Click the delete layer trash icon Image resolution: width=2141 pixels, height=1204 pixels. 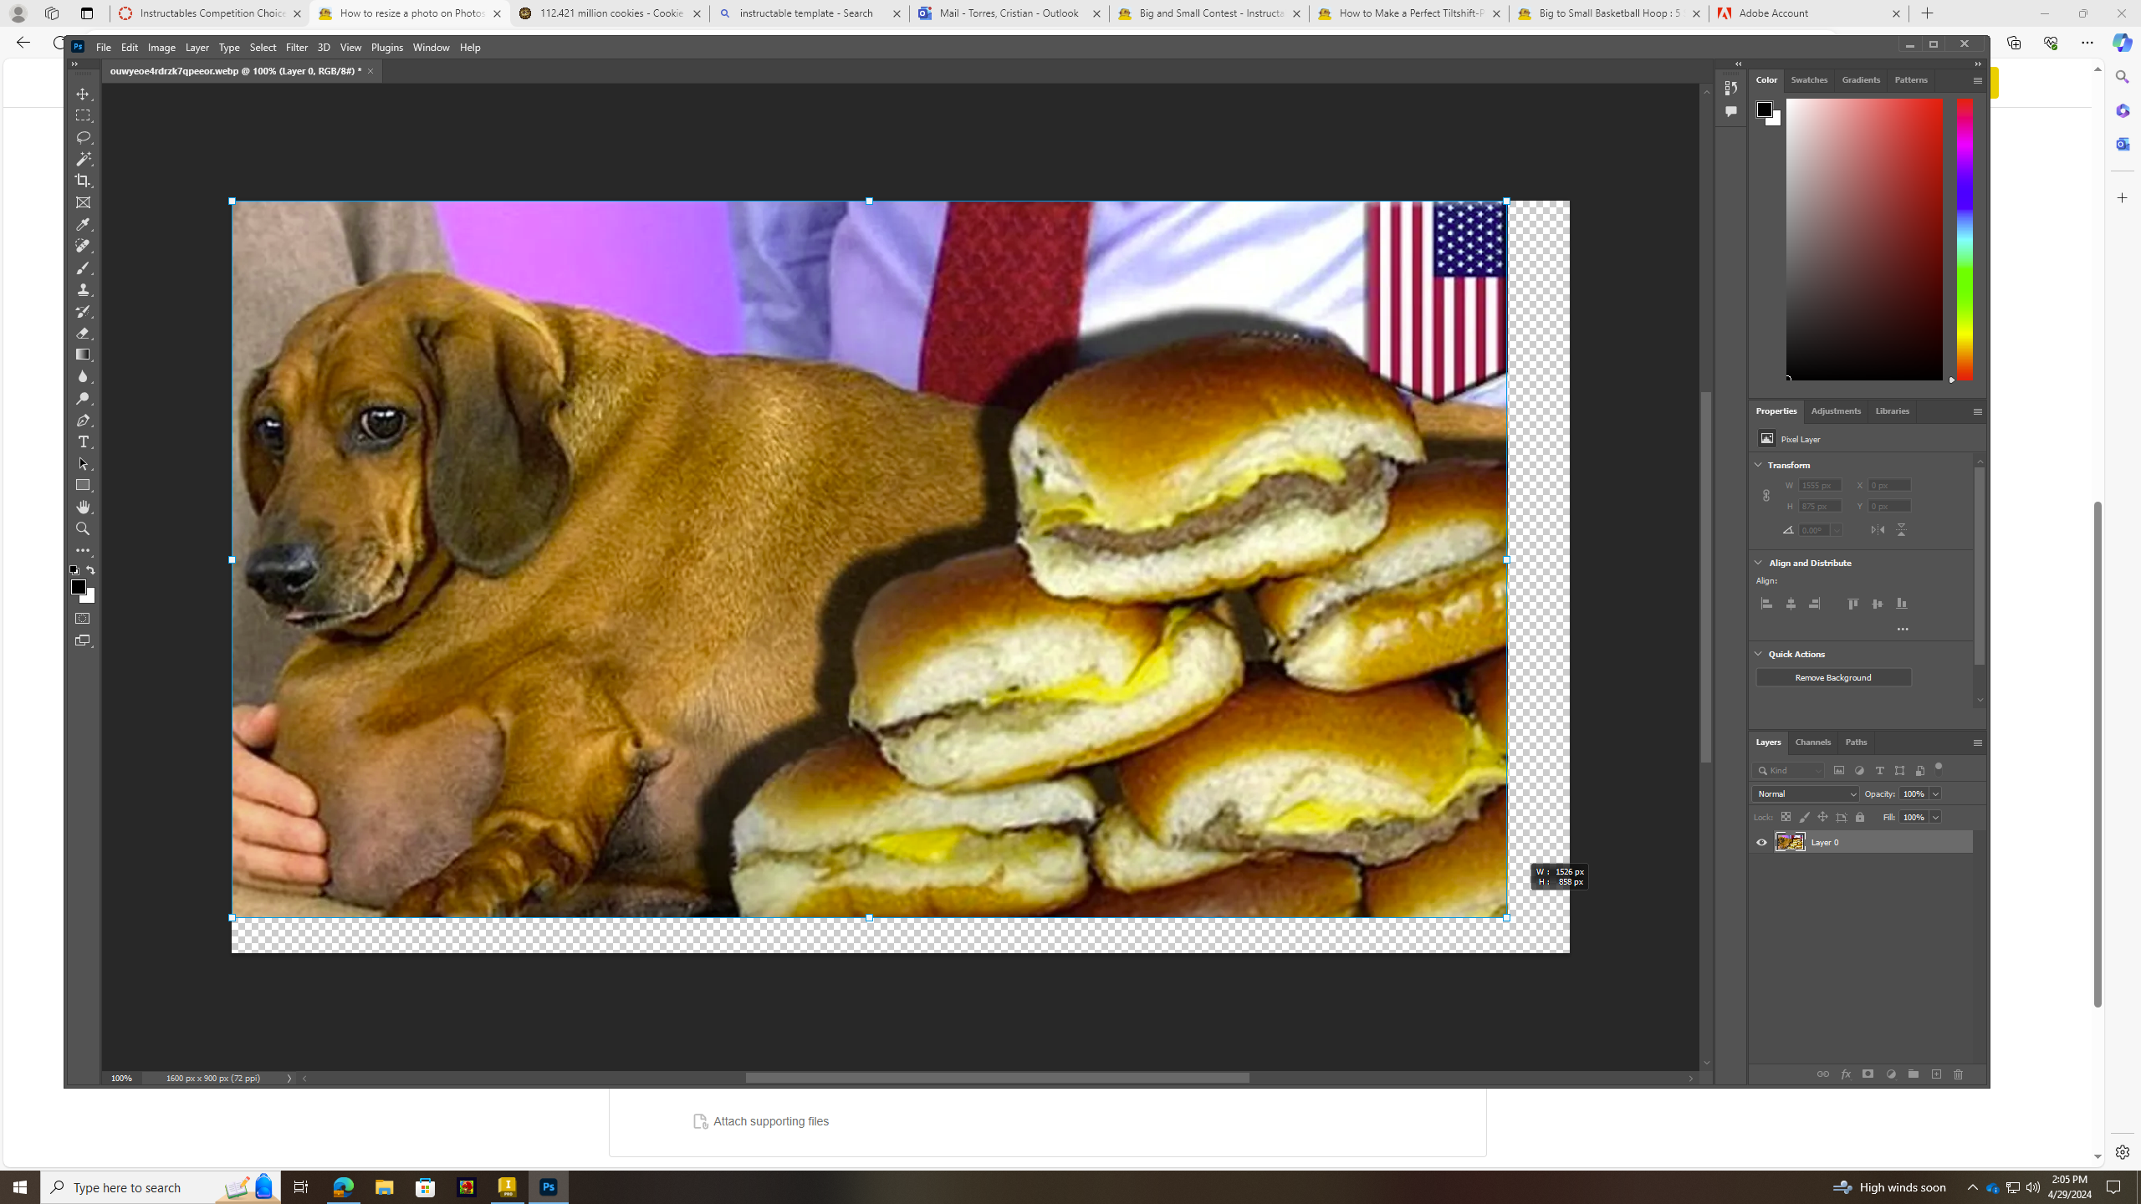pyautogui.click(x=1958, y=1074)
